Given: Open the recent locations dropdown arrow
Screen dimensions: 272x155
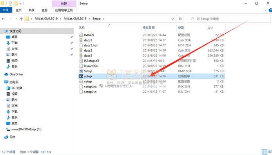Looking at the screenshot, I should pos(16,19).
